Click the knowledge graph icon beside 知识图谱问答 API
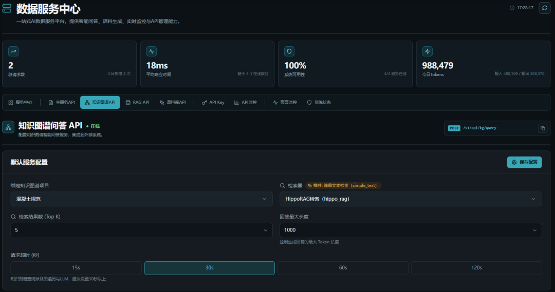 8,127
